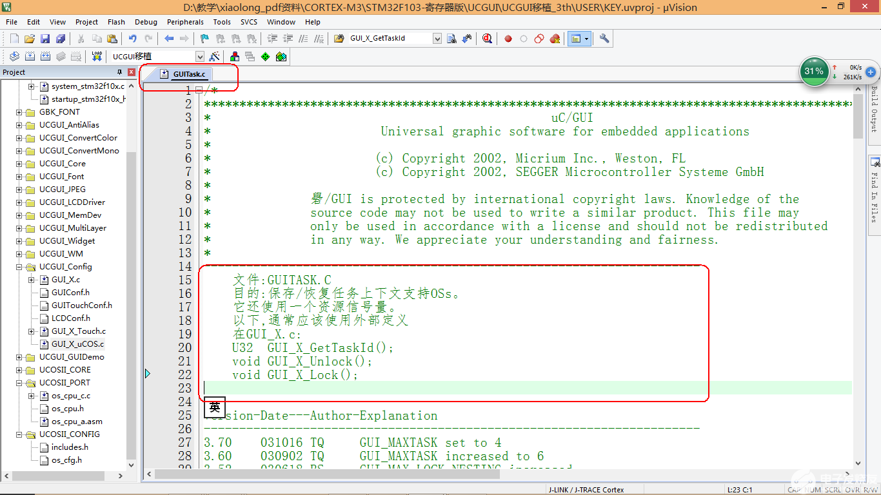Collapse the UCOSII_CONFIG group

(x=19, y=434)
